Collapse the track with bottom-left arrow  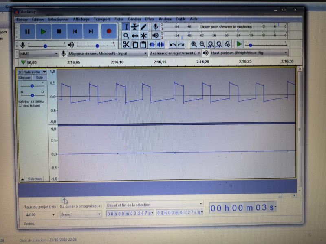pos(22,179)
